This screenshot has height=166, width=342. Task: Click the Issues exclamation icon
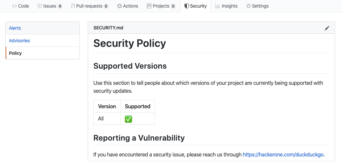[40, 6]
